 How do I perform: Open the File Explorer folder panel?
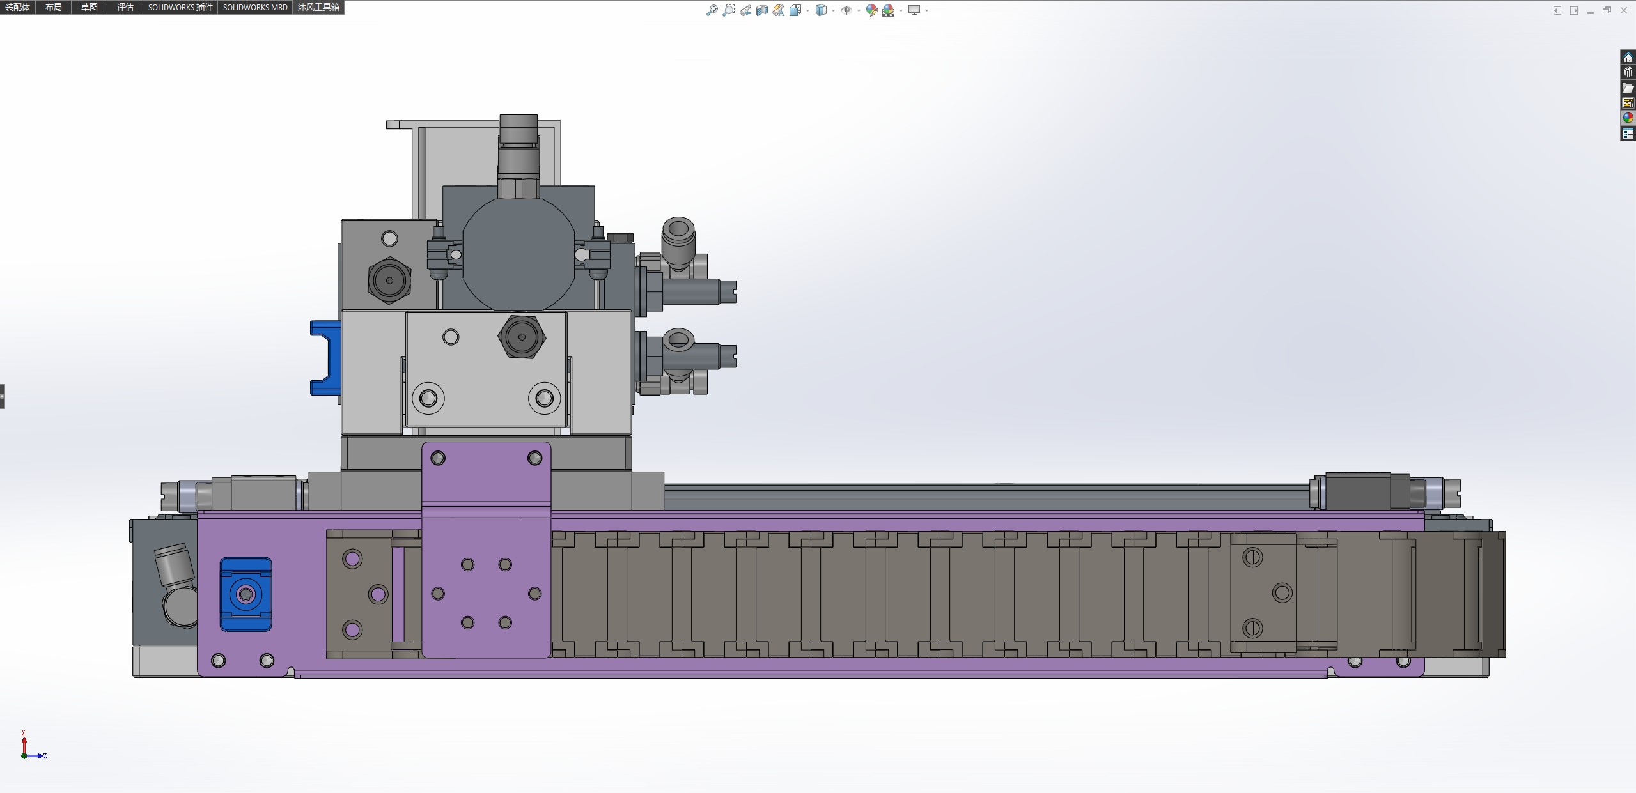point(1628,88)
